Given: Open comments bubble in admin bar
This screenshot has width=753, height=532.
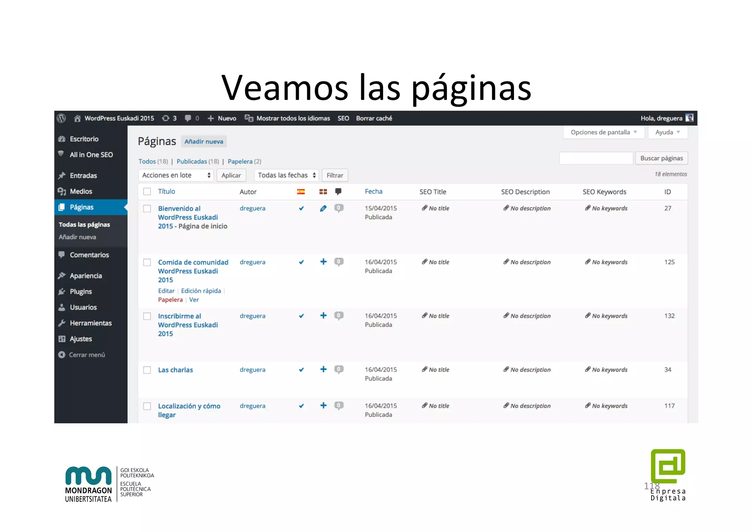Looking at the screenshot, I should [188, 118].
